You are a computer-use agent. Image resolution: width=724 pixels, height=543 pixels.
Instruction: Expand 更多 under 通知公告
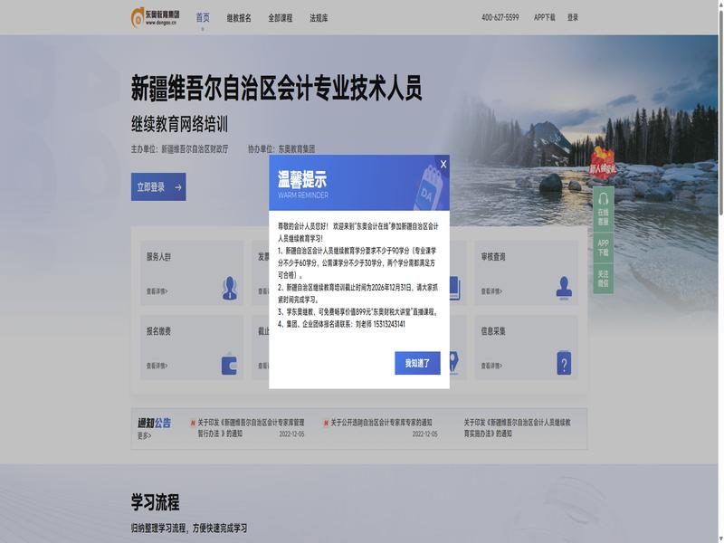(x=144, y=435)
